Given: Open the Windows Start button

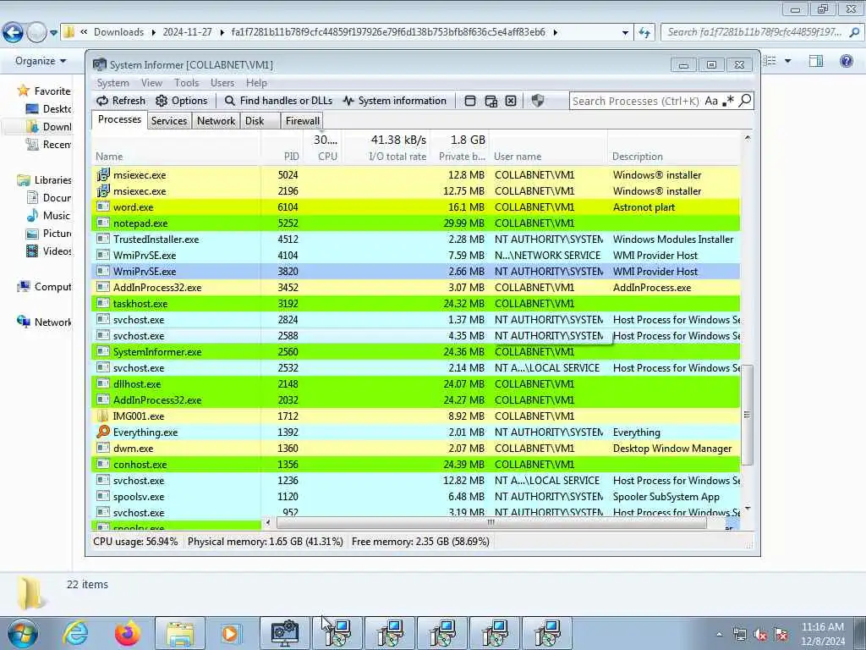Looking at the screenshot, I should (23, 633).
